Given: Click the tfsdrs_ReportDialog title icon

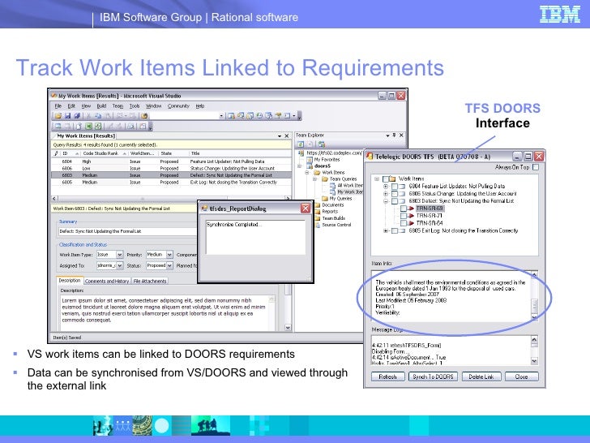Looking at the screenshot, I should click(x=204, y=209).
